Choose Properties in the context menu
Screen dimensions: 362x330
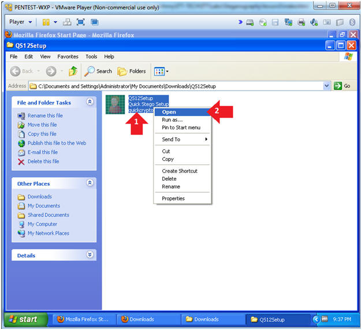click(182, 198)
